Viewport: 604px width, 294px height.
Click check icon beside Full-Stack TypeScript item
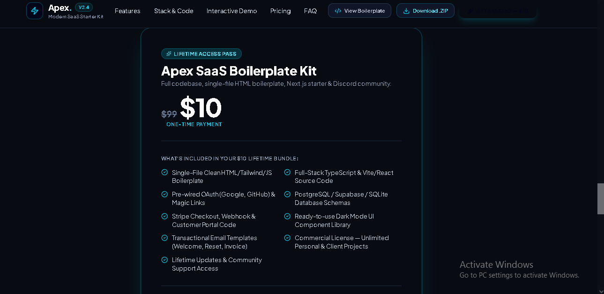(x=287, y=173)
